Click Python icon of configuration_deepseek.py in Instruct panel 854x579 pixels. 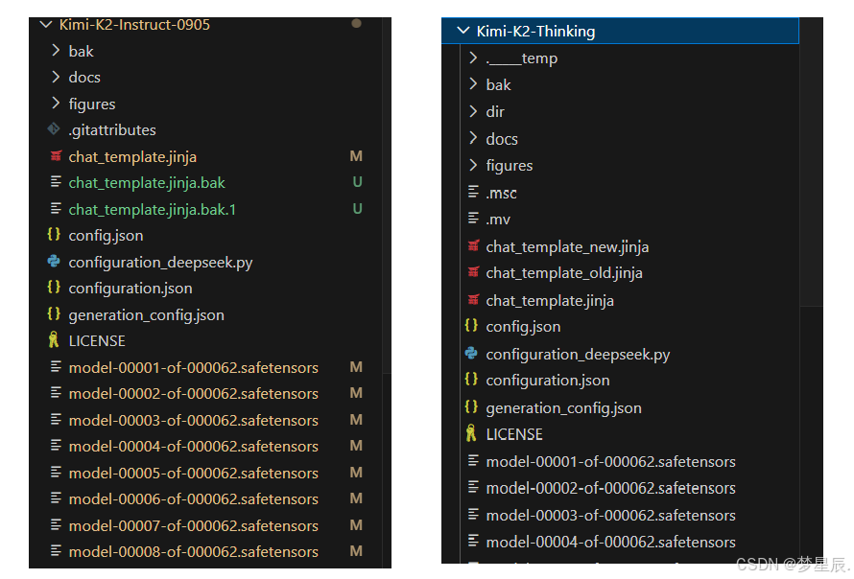(x=54, y=261)
